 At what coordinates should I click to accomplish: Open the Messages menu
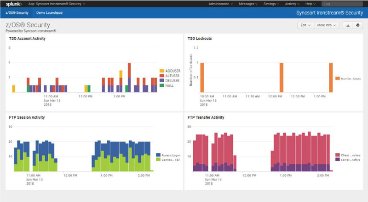(248, 4)
